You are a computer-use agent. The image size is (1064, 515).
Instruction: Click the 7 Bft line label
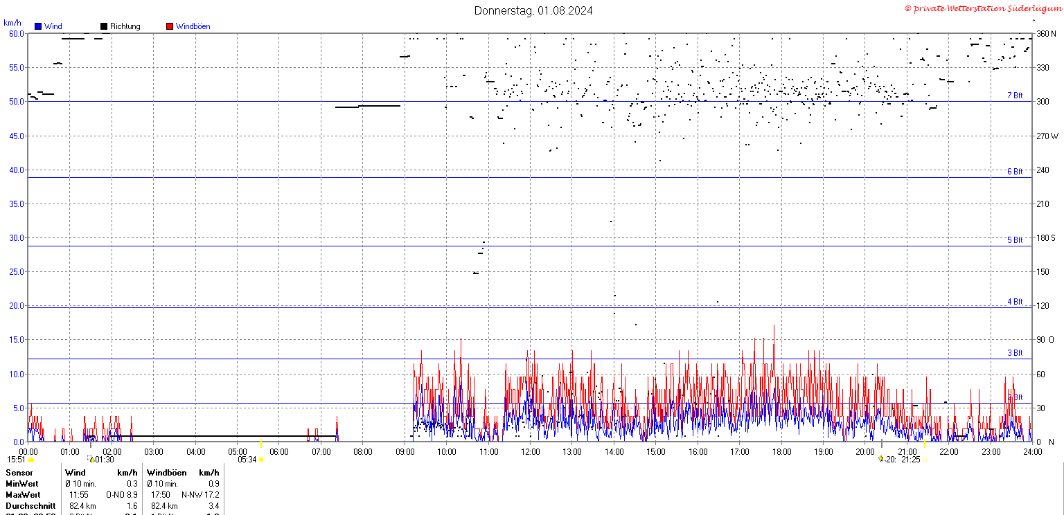[1015, 96]
